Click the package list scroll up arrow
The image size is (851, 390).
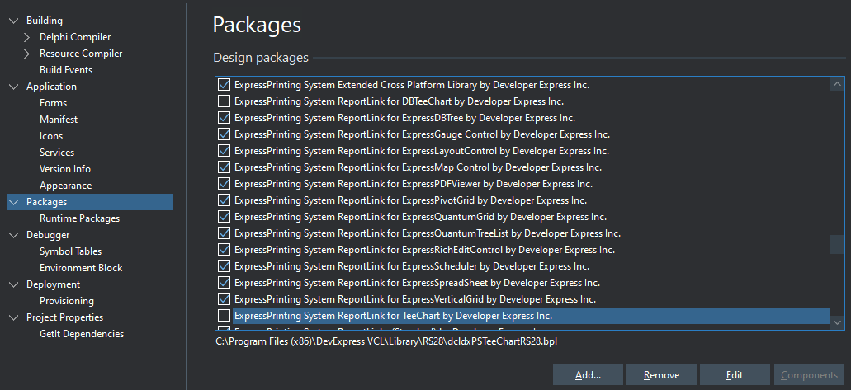[x=837, y=84]
